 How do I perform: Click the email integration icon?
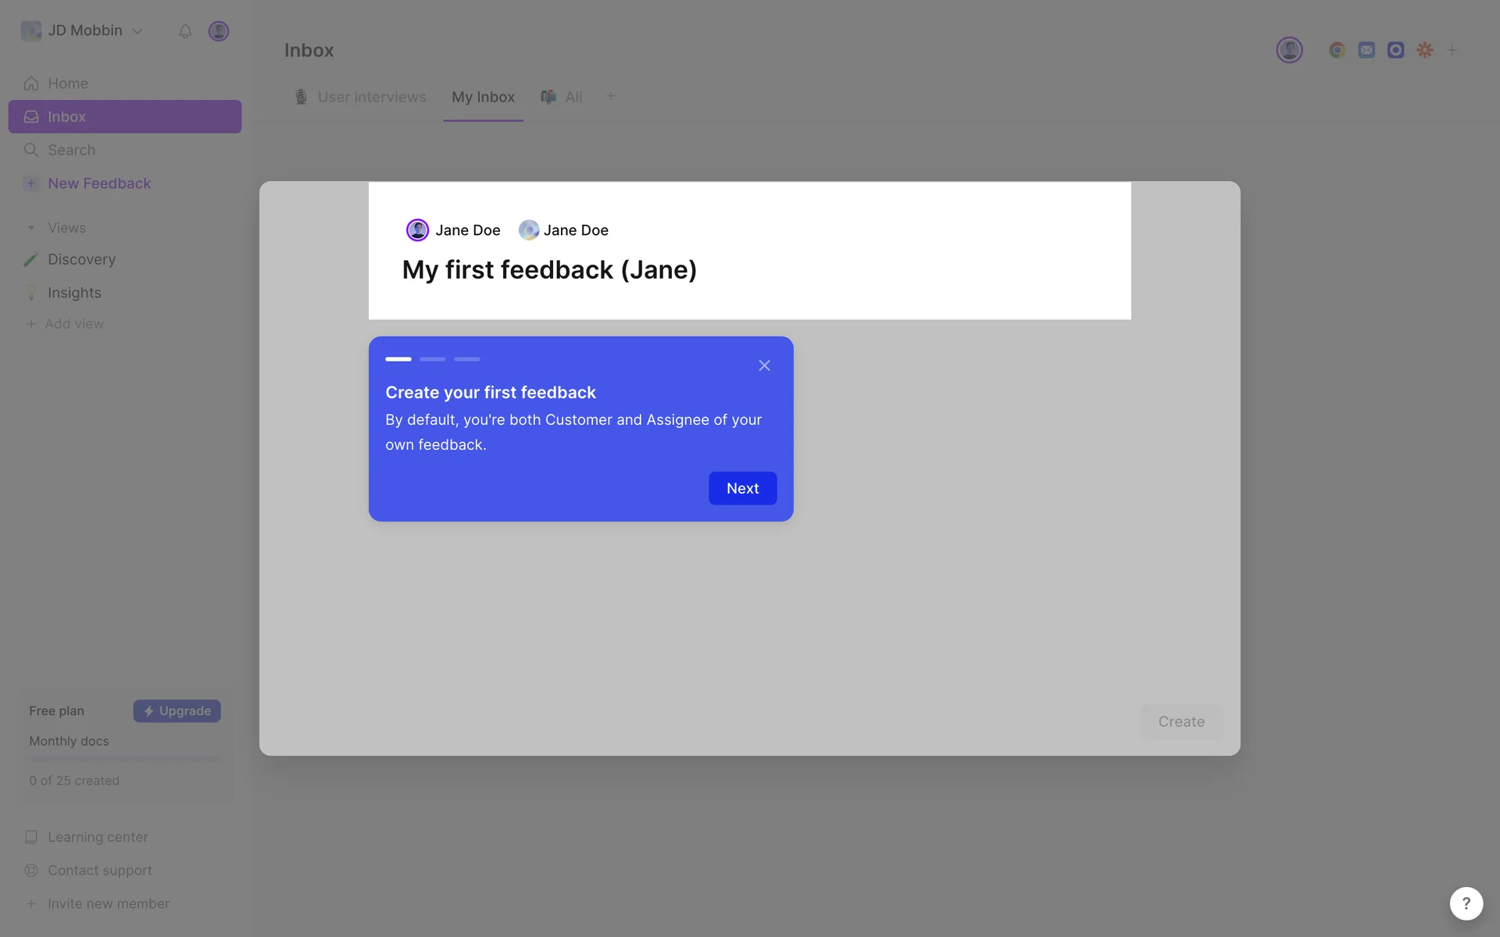tap(1366, 50)
